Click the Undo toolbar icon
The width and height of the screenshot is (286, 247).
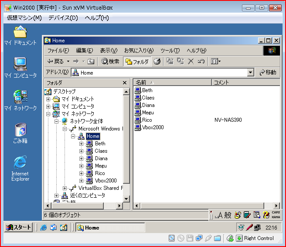tap(201, 62)
